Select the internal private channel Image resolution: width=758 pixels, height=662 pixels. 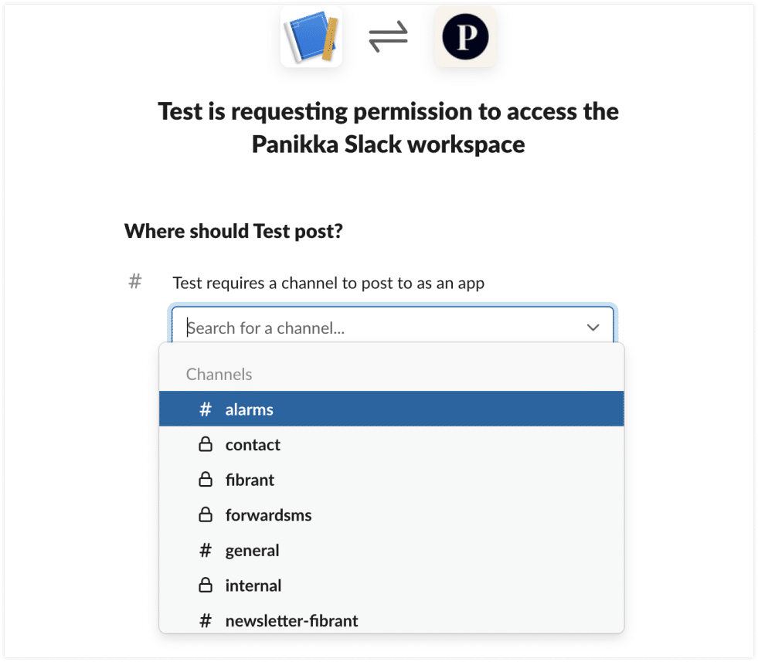[x=253, y=586]
